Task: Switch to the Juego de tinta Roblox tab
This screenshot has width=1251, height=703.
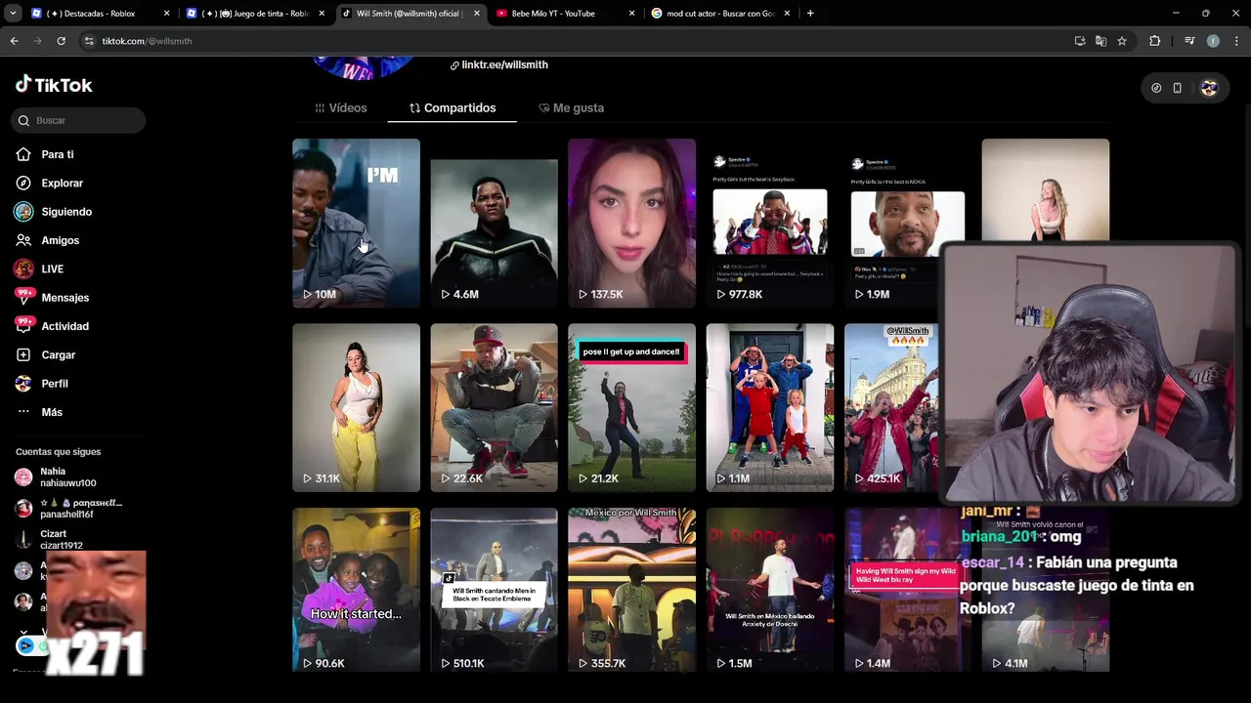Action: 254,14
